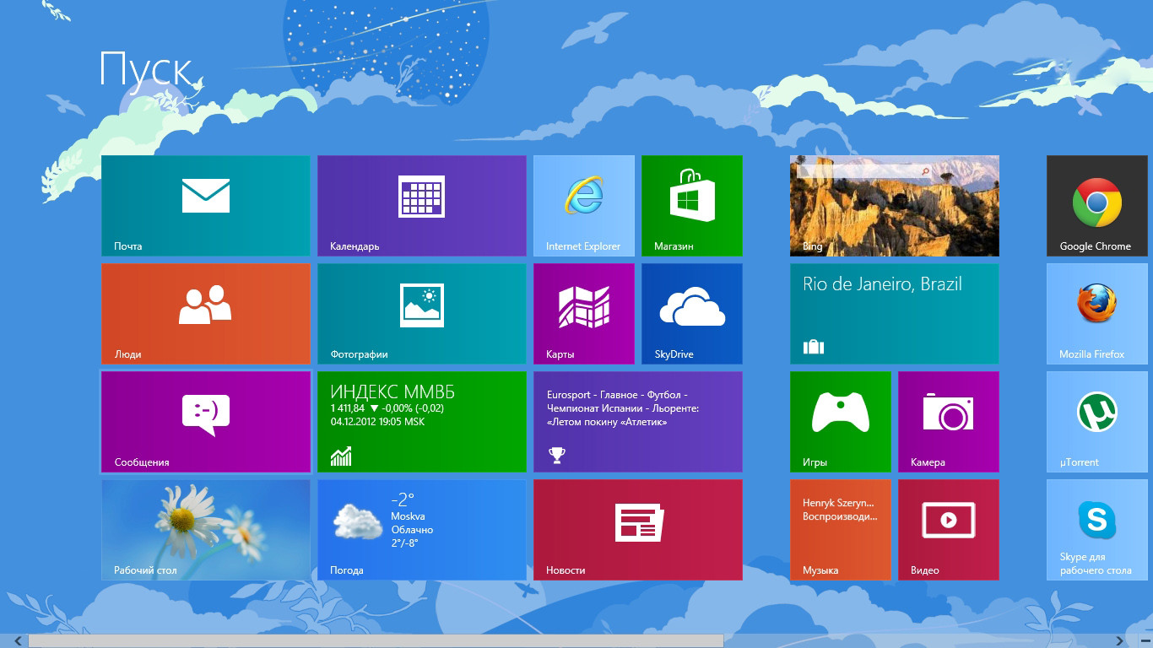Click the horizontal scrollbar right arrow
The width and height of the screenshot is (1153, 648).
click(x=1143, y=641)
